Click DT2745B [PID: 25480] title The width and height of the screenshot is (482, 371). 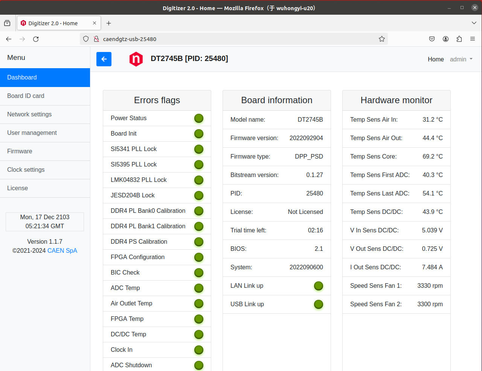coord(189,59)
